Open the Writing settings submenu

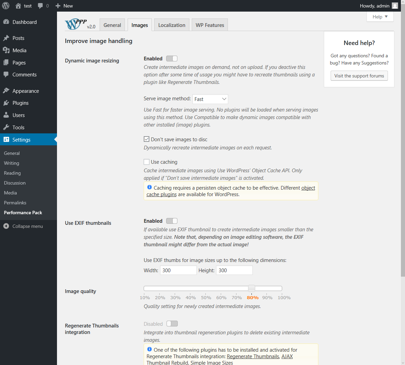[12, 163]
